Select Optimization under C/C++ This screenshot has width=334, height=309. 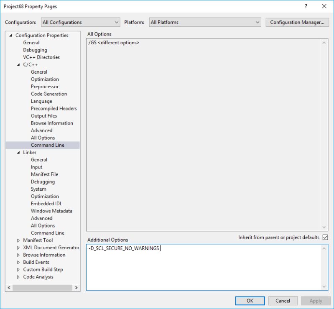click(x=45, y=79)
